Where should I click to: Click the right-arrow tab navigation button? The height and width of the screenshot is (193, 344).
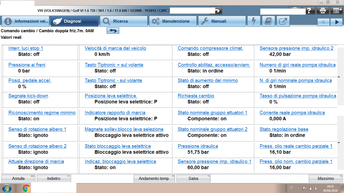click(336, 22)
